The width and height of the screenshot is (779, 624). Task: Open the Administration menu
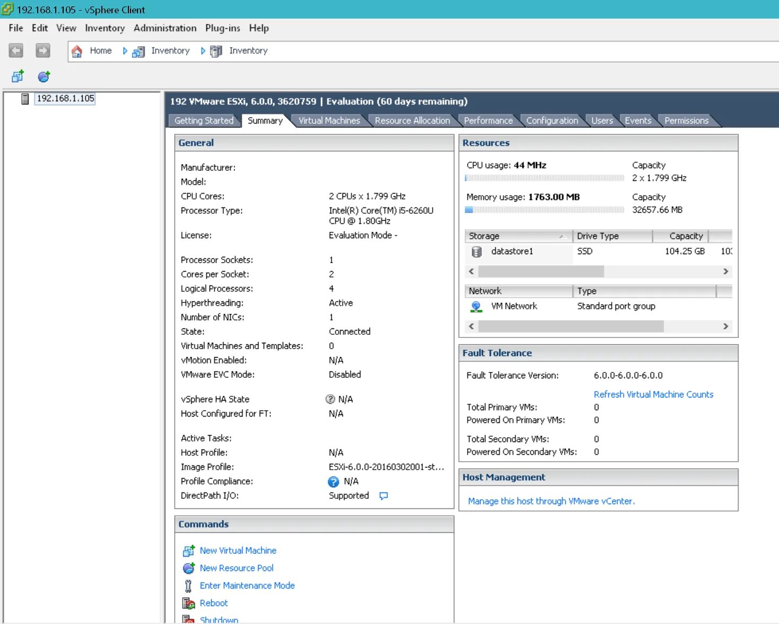(x=165, y=28)
